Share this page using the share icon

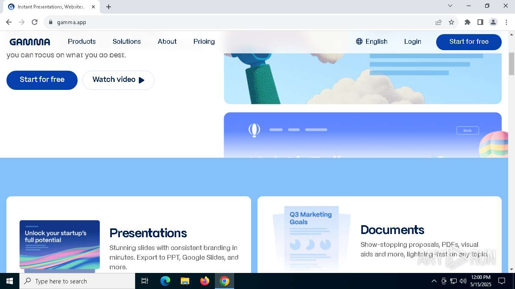tap(439, 22)
